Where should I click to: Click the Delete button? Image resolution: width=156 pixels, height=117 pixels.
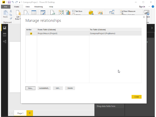pos(70,88)
